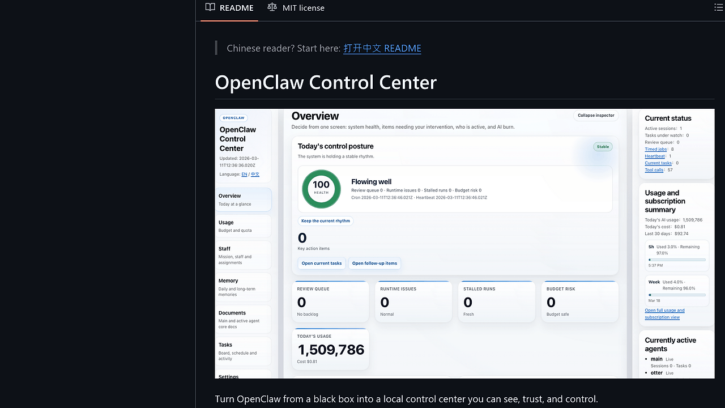This screenshot has width=725, height=408.
Task: Click the Review Queue card
Action: [x=330, y=301]
